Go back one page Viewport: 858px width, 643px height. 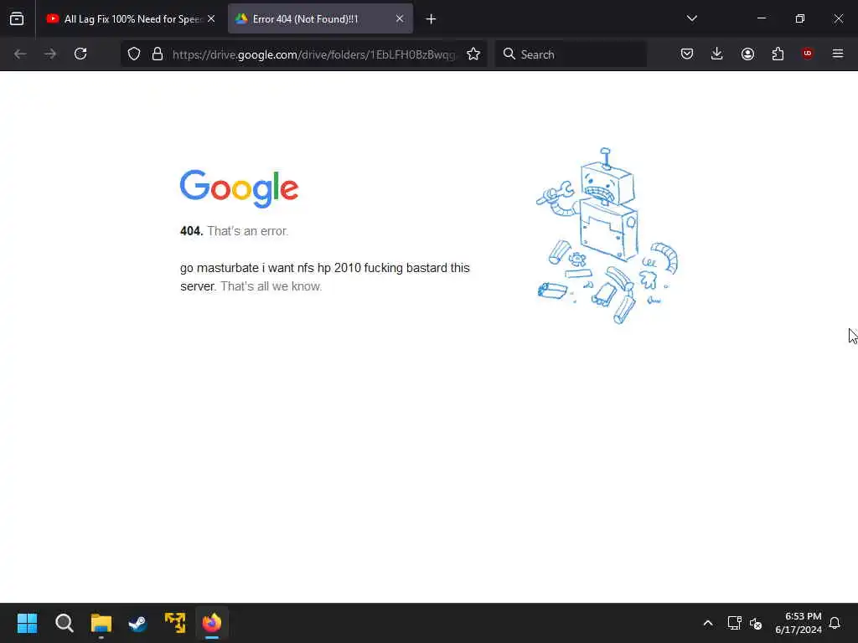(20, 54)
